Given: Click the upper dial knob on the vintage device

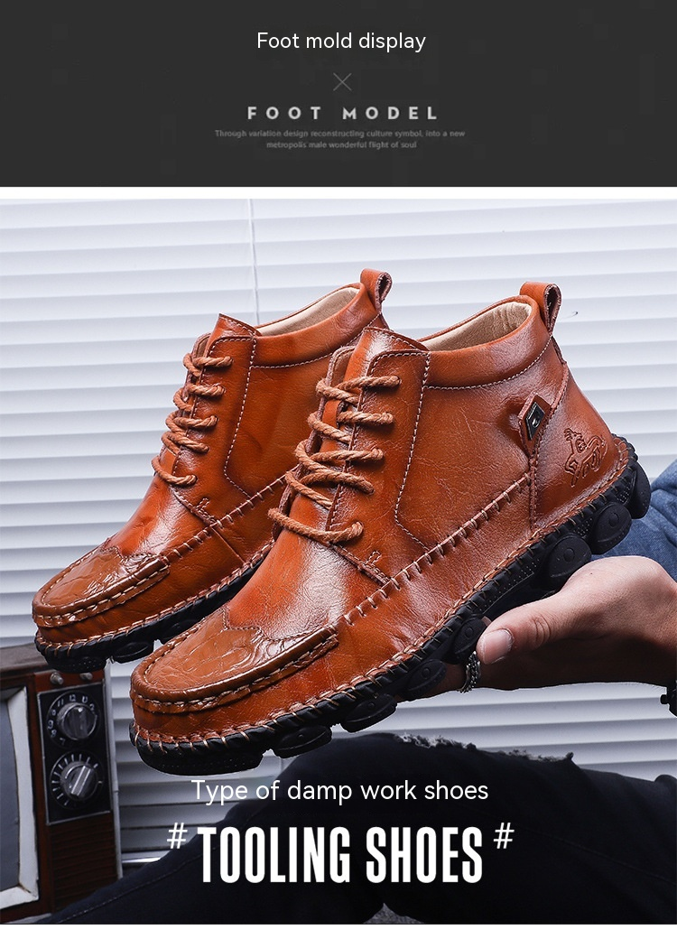Looking at the screenshot, I should tap(77, 721).
